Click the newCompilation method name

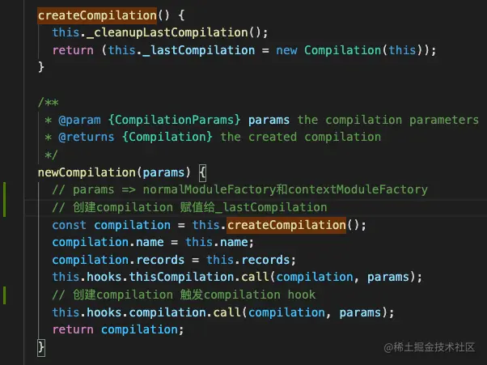click(x=87, y=172)
